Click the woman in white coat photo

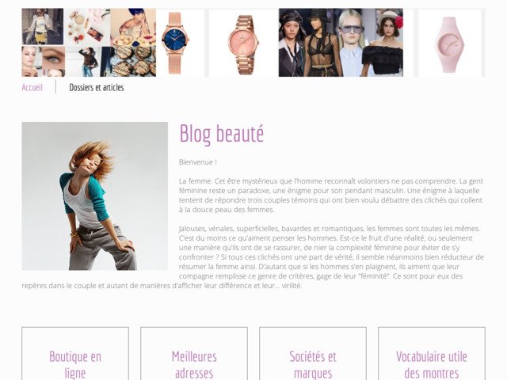click(42, 26)
